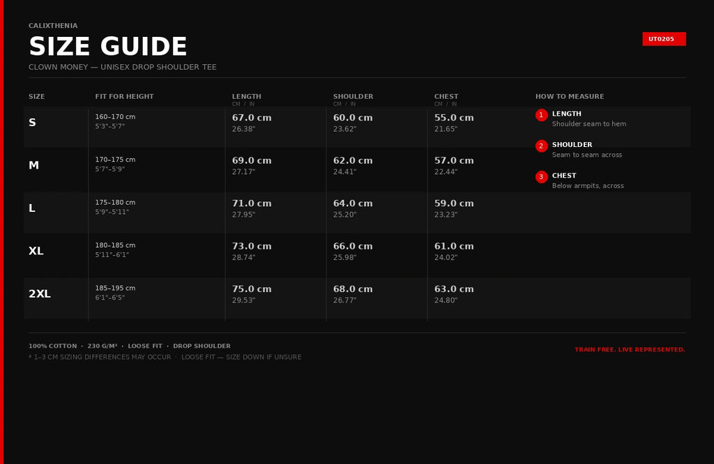Select the 2XL size row label
Screen dimensions: 714x464
pos(40,293)
